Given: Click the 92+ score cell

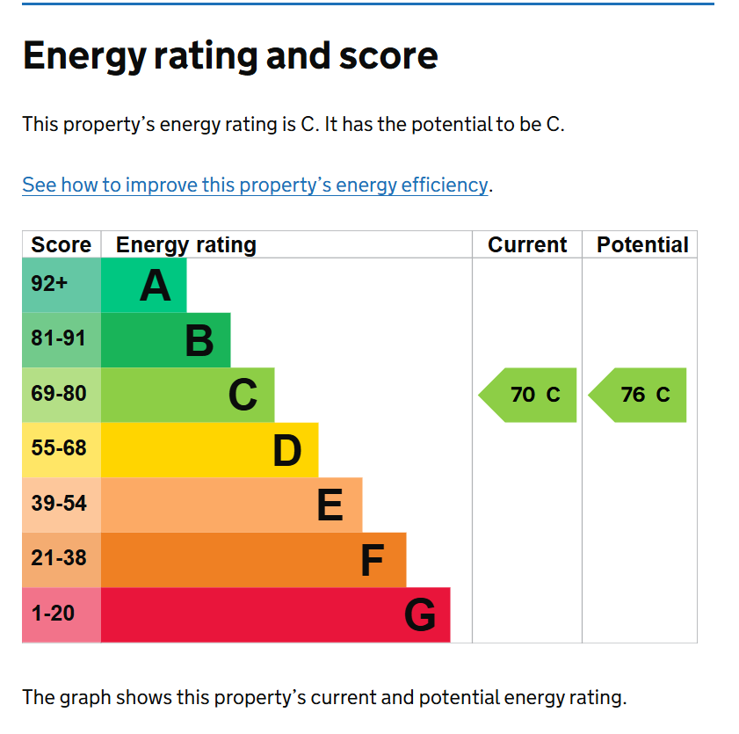Looking at the screenshot, I should 62,285.
